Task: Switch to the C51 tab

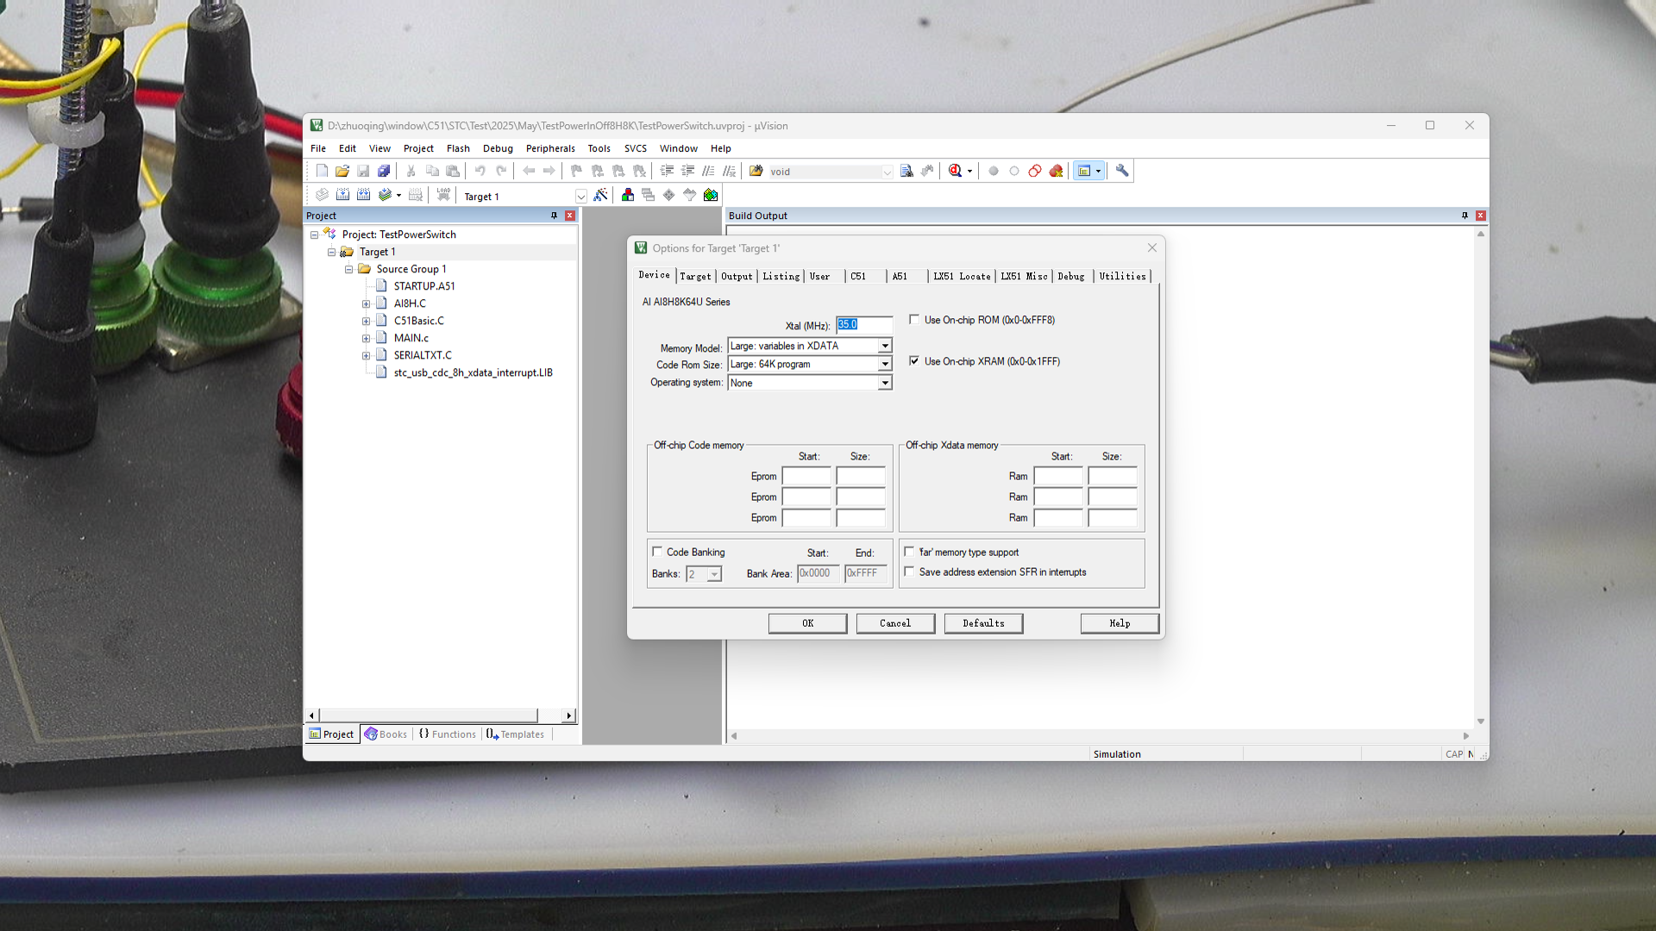Action: pos(858,277)
